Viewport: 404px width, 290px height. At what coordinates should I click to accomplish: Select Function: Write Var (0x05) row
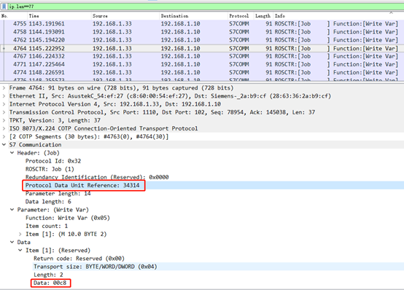click(68, 218)
